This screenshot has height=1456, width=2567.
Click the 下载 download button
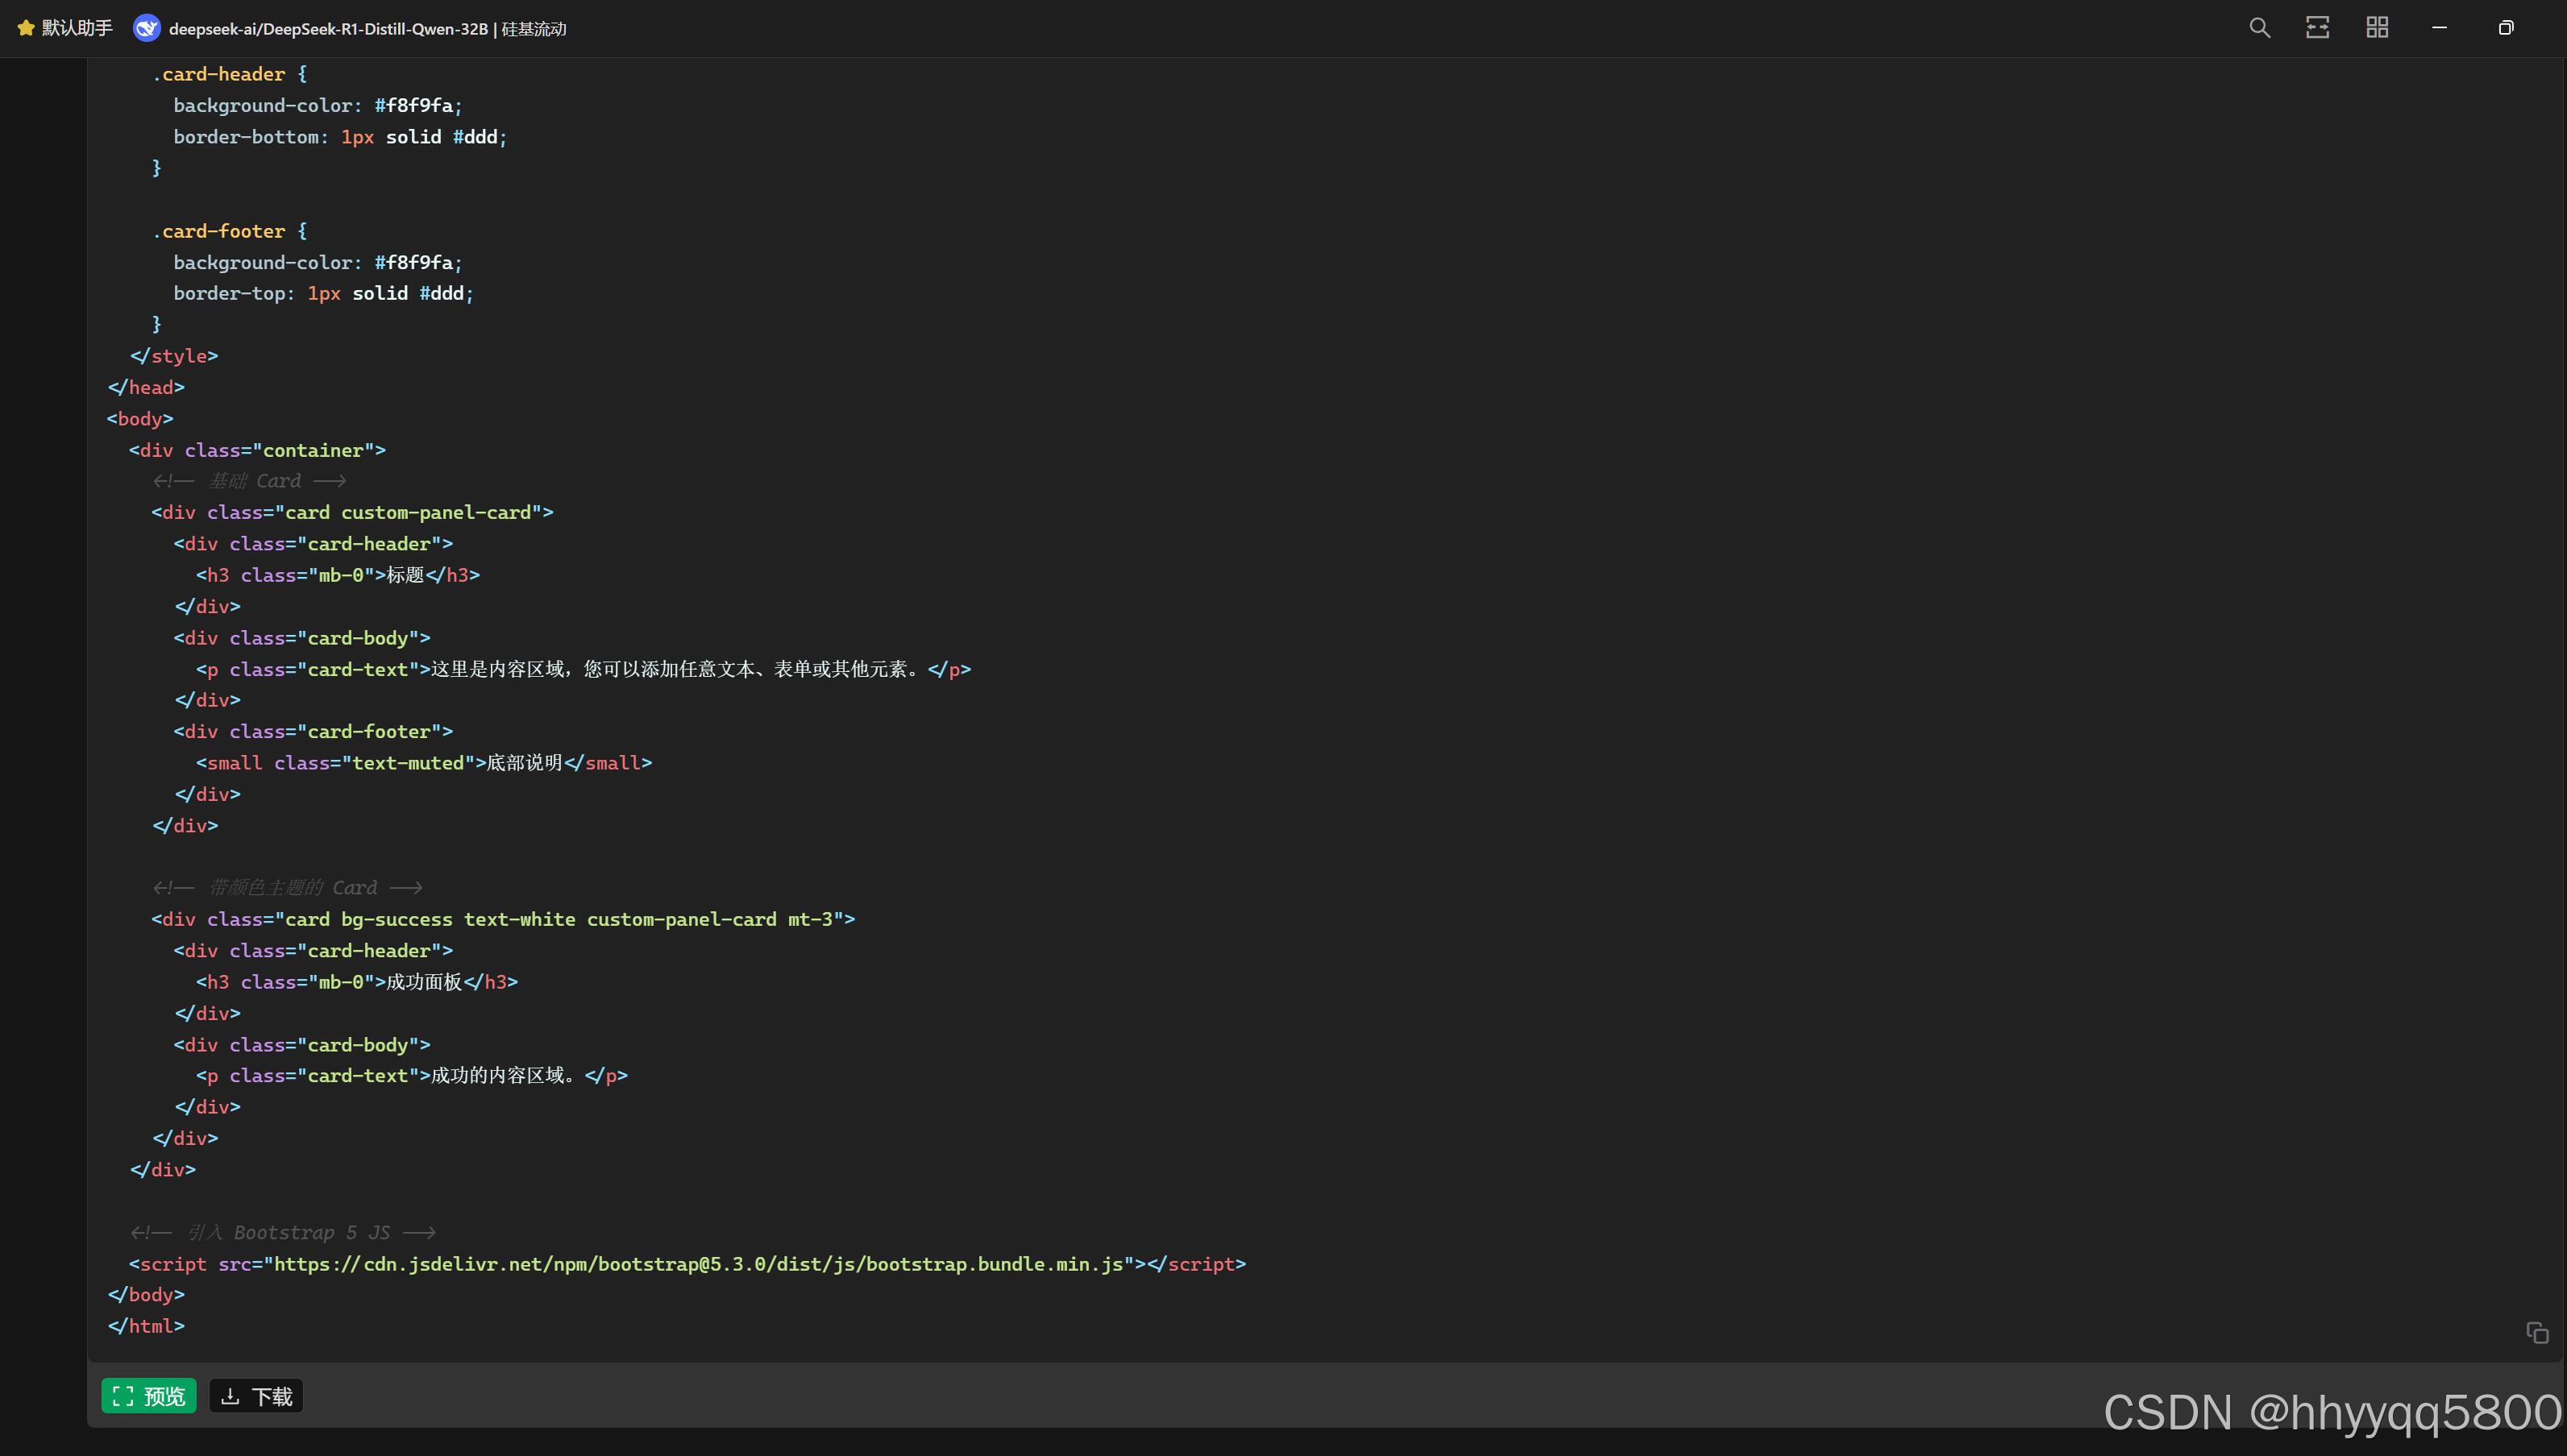coord(256,1396)
